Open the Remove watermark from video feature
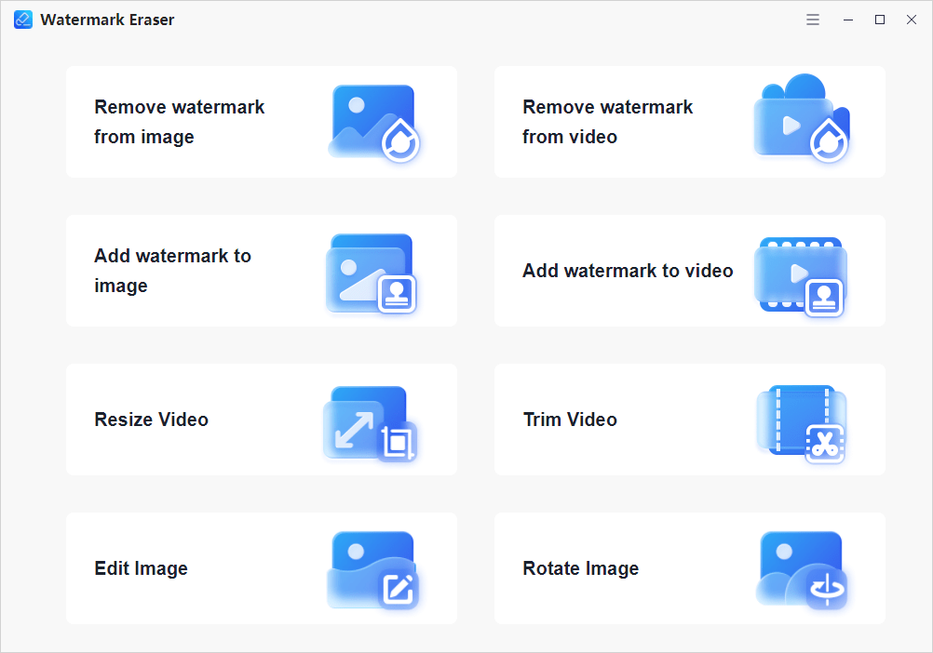Image resolution: width=933 pixels, height=653 pixels. click(x=689, y=121)
